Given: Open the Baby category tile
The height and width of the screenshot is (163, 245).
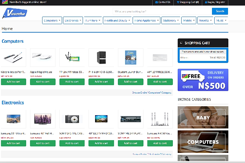Looking at the screenshot, I should [x=203, y=117].
